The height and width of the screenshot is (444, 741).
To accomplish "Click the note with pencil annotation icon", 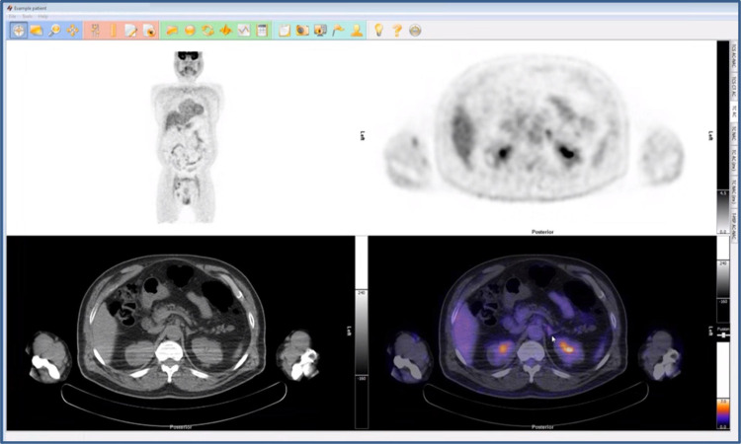I will (130, 31).
